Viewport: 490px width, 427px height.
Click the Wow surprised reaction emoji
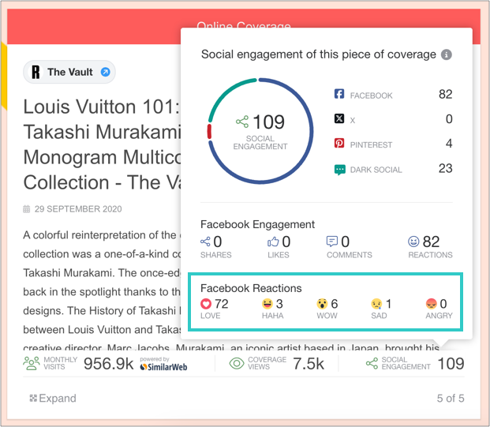[323, 304]
